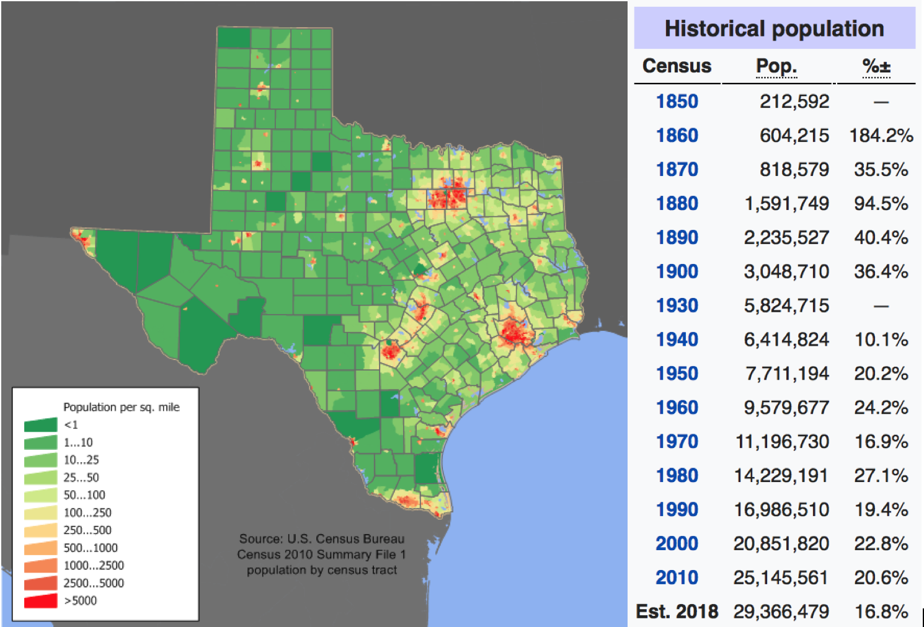Select the population value 5,824,715
Image resolution: width=924 pixels, height=627 pixels.
pos(786,306)
